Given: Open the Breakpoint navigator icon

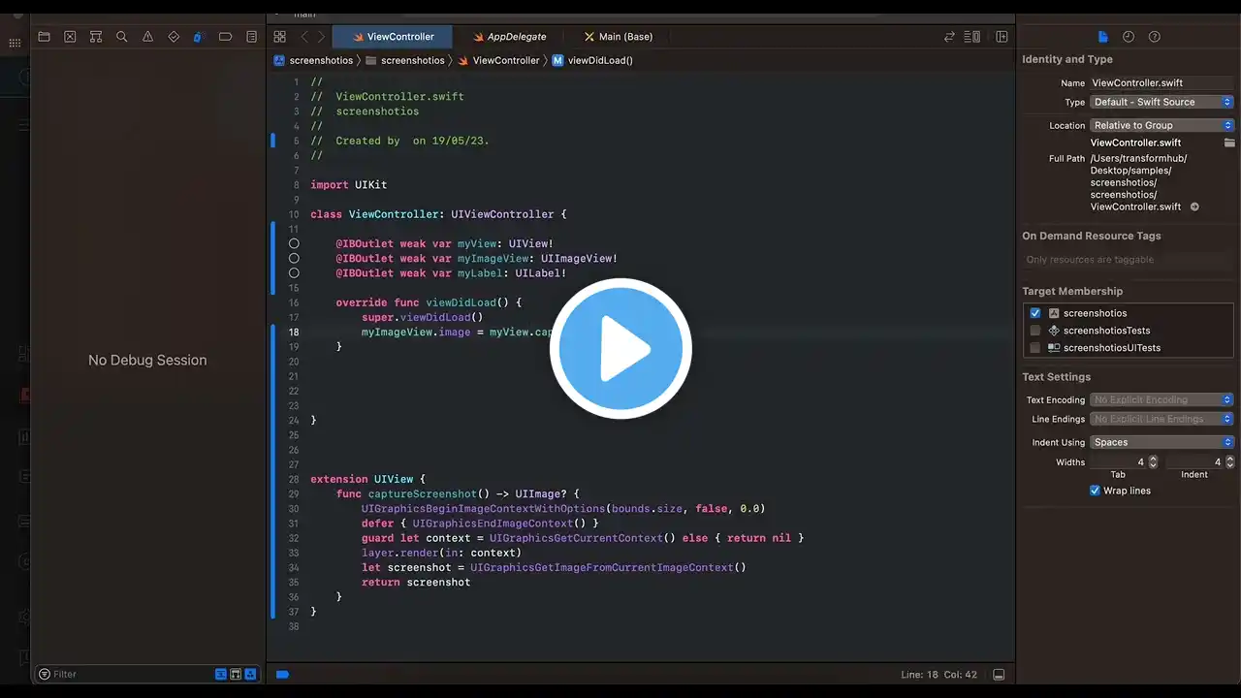Looking at the screenshot, I should click(225, 37).
